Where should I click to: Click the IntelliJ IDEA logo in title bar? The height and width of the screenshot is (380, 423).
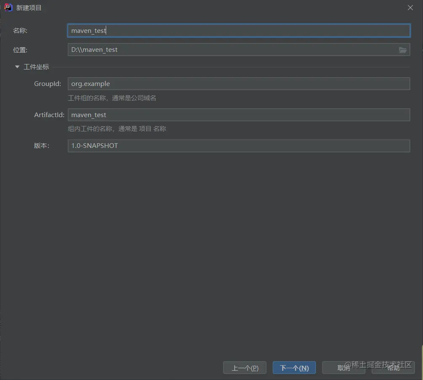point(8,8)
